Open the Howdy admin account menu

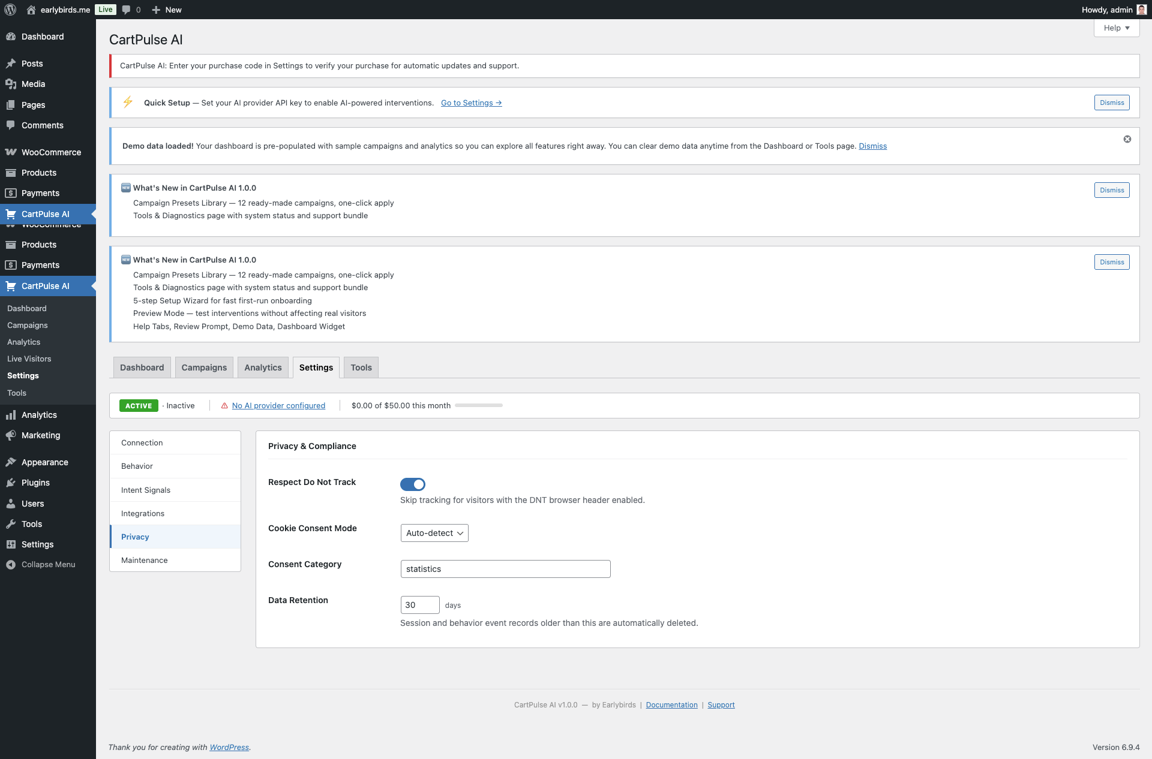click(1107, 10)
